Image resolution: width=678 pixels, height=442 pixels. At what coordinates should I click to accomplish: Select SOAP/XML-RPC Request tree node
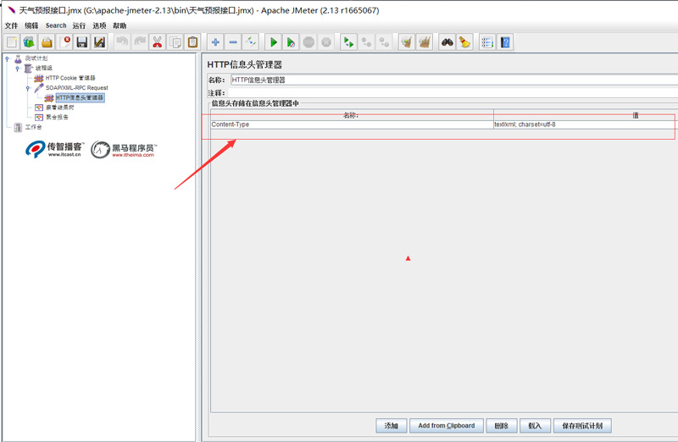point(76,88)
